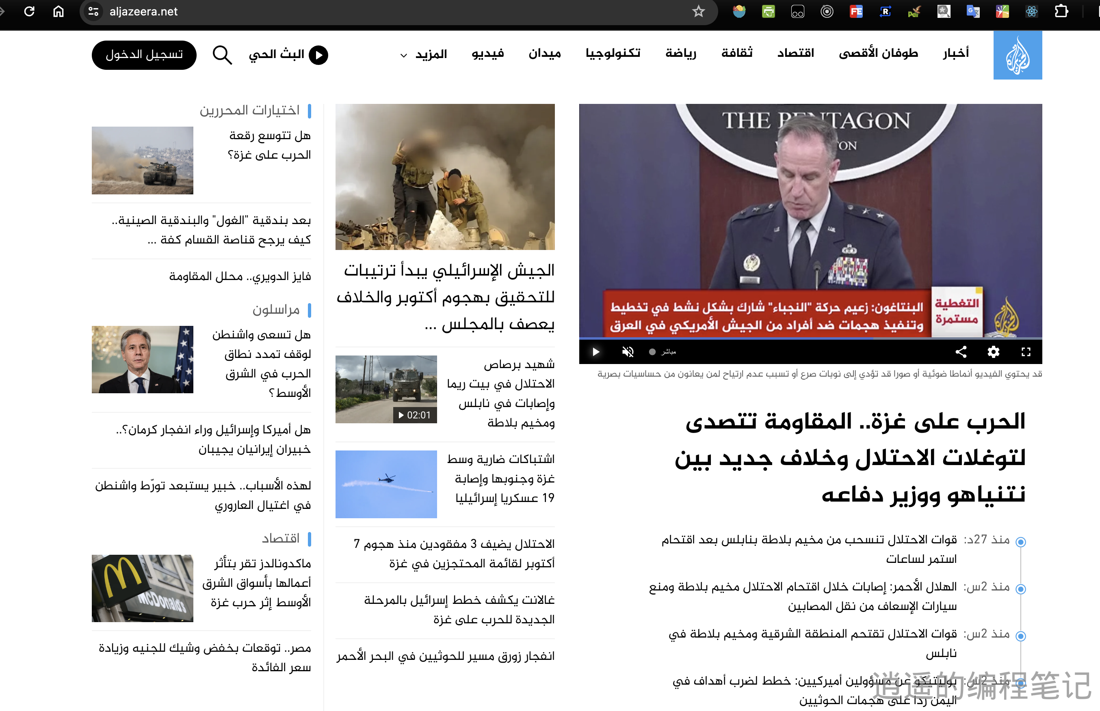Screen dimensions: 1100x711
Task: Open the browser extensions puzzle icon
Action: (1061, 11)
